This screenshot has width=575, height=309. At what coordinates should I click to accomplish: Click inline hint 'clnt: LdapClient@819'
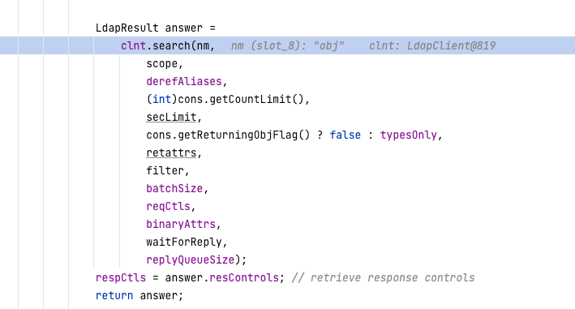pyautogui.click(x=432, y=45)
